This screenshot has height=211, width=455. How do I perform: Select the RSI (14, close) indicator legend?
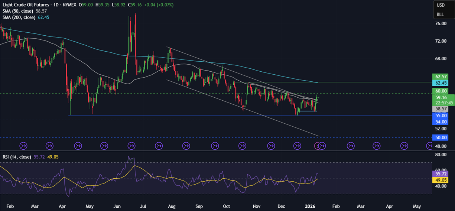(x=17, y=157)
